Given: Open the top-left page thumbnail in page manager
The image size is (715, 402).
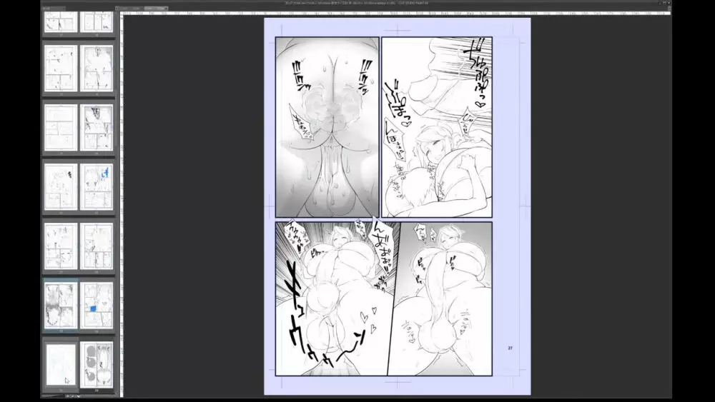Looking at the screenshot, I should point(61,21).
